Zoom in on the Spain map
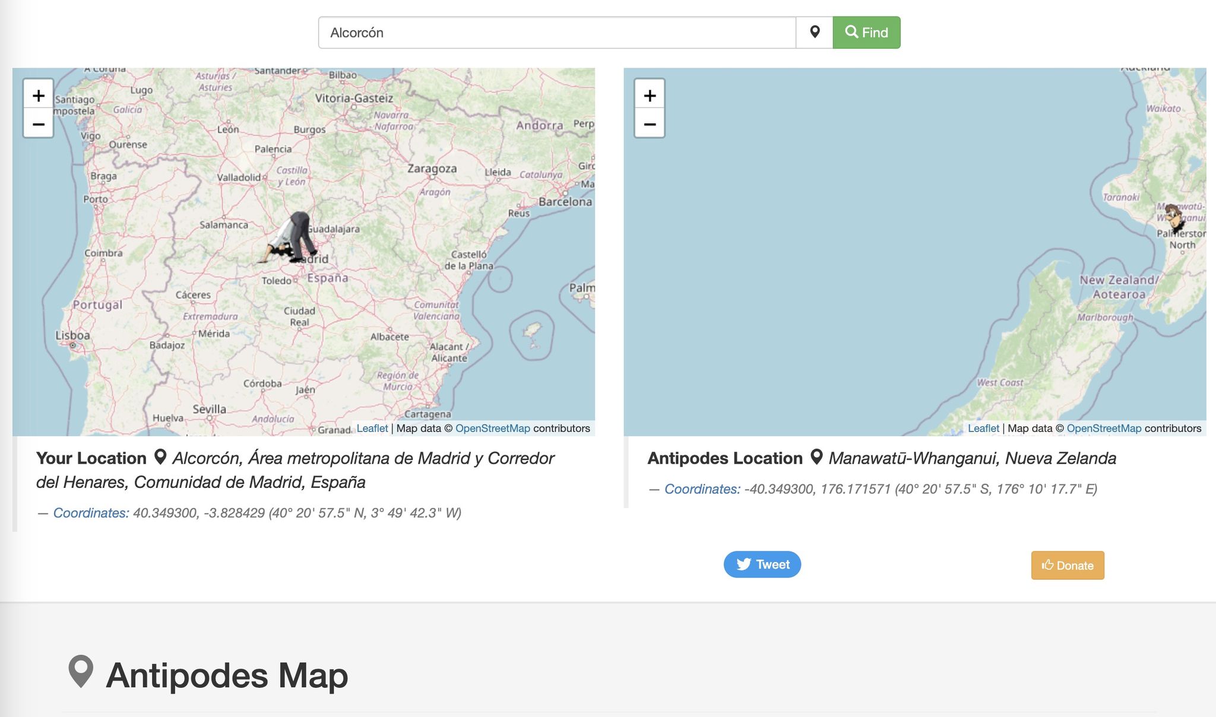 click(x=37, y=95)
